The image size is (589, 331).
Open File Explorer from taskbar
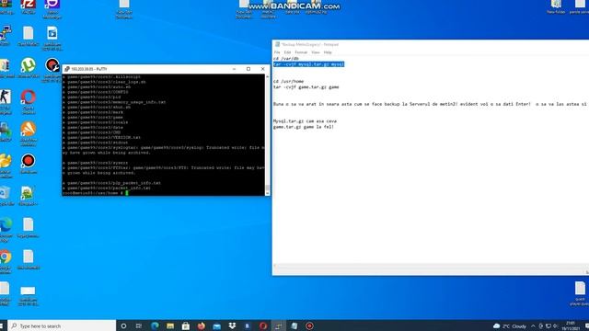170,325
